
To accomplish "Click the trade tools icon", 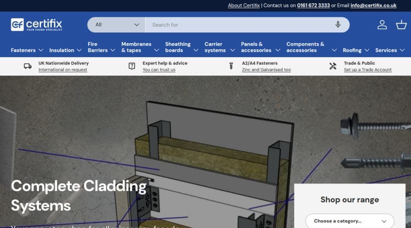I will (333, 66).
